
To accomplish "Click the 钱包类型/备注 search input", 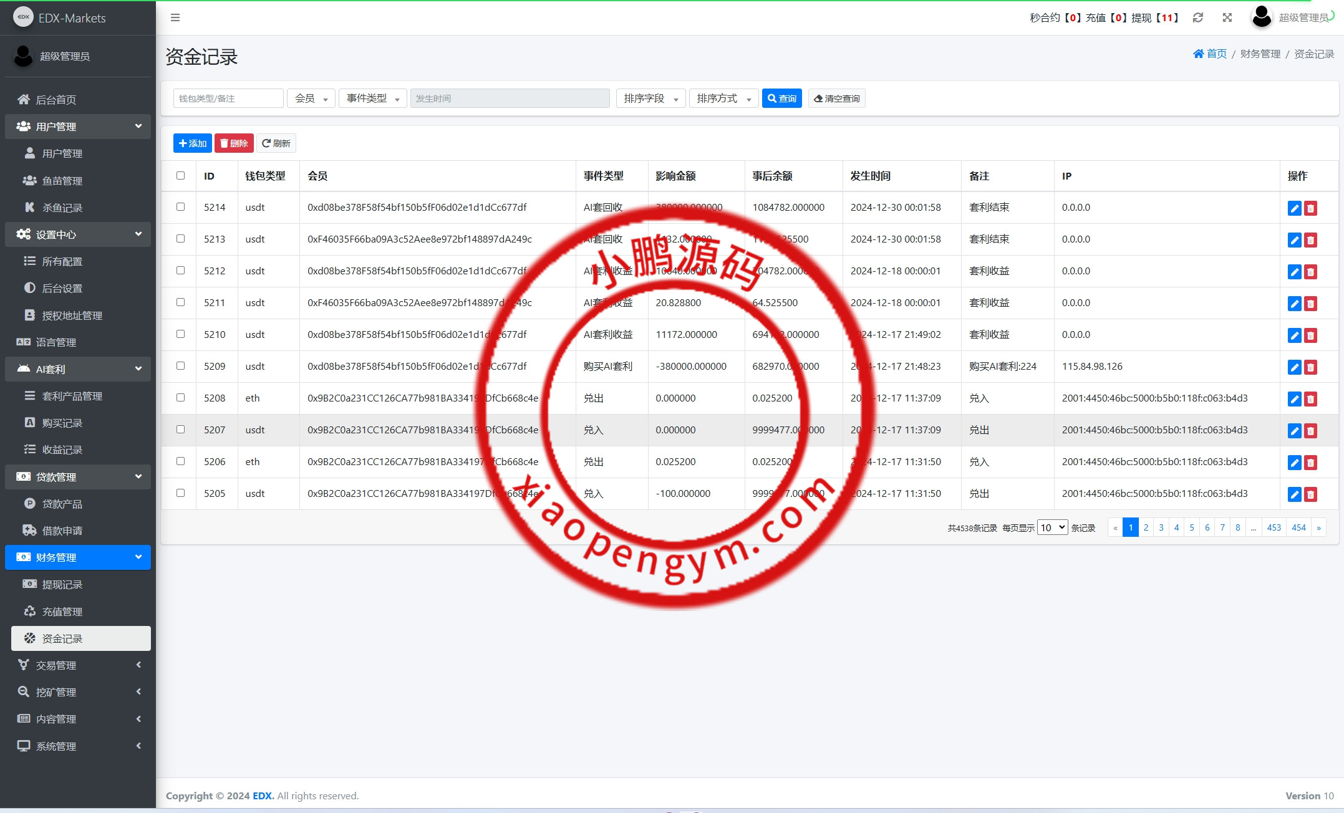I will (228, 99).
